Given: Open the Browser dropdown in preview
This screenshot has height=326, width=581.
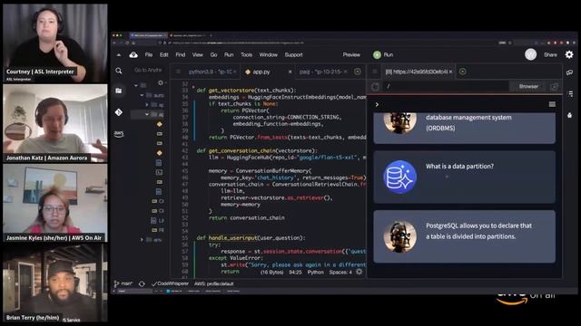Looking at the screenshot, I should [528, 87].
